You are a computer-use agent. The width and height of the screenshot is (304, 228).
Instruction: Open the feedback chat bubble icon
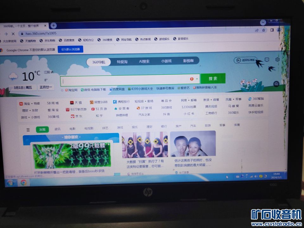(267, 60)
